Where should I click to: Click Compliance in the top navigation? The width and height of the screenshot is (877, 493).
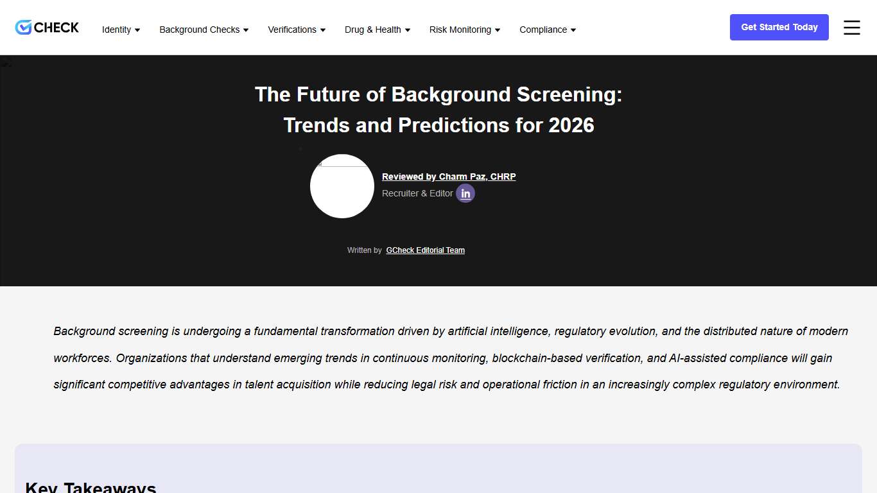543,30
